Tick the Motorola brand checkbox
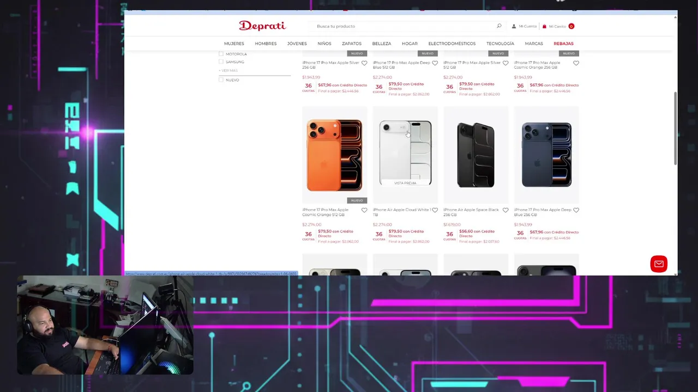The width and height of the screenshot is (698, 392). coord(221,54)
